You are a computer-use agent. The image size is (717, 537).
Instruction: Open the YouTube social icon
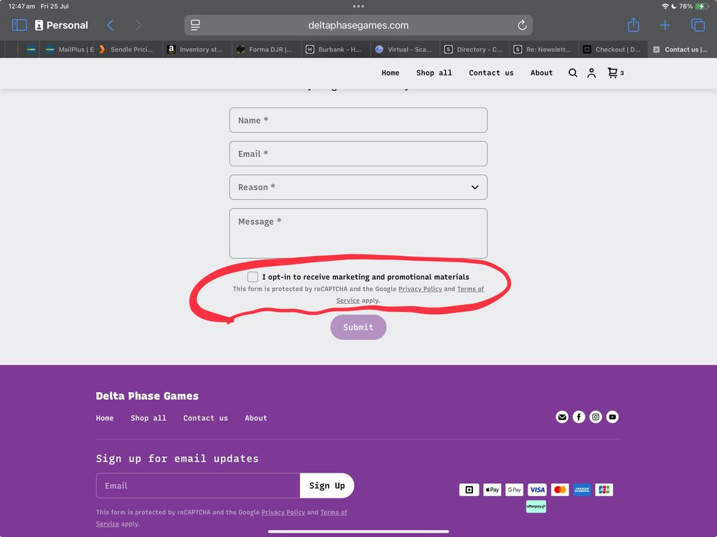tap(612, 417)
